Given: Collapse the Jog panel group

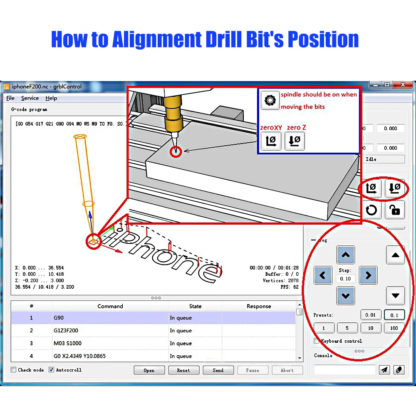Looking at the screenshot, I should (x=314, y=240).
